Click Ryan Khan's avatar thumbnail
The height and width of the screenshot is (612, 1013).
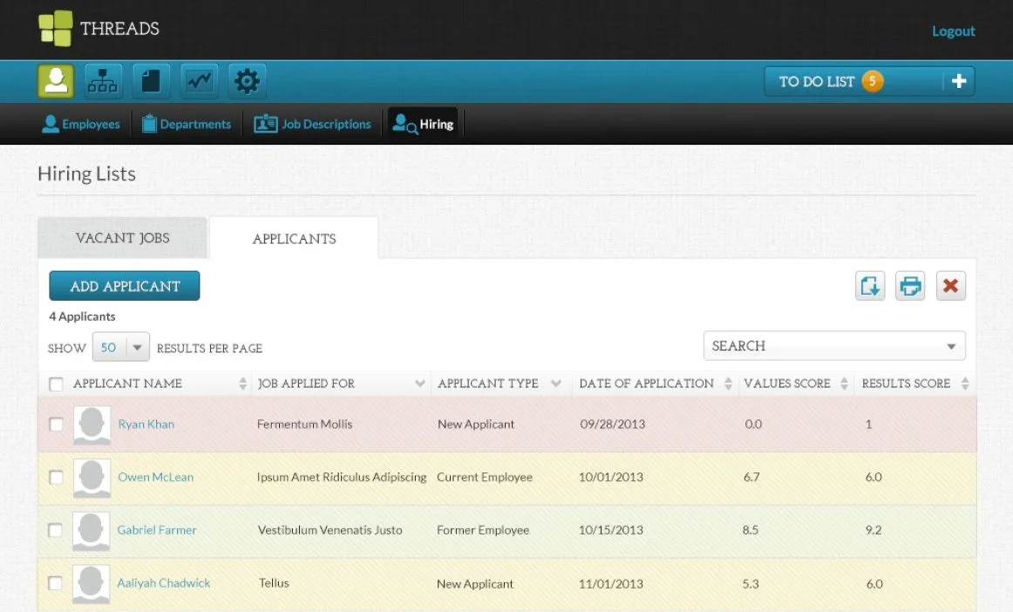[x=92, y=425]
